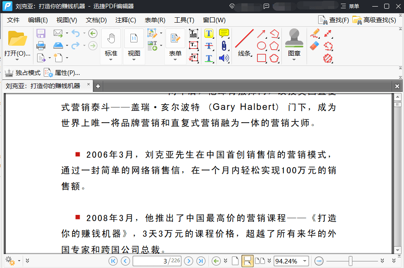The image size is (404, 268).
Task: Select the red Rectangle shape tool
Action: [261, 58]
